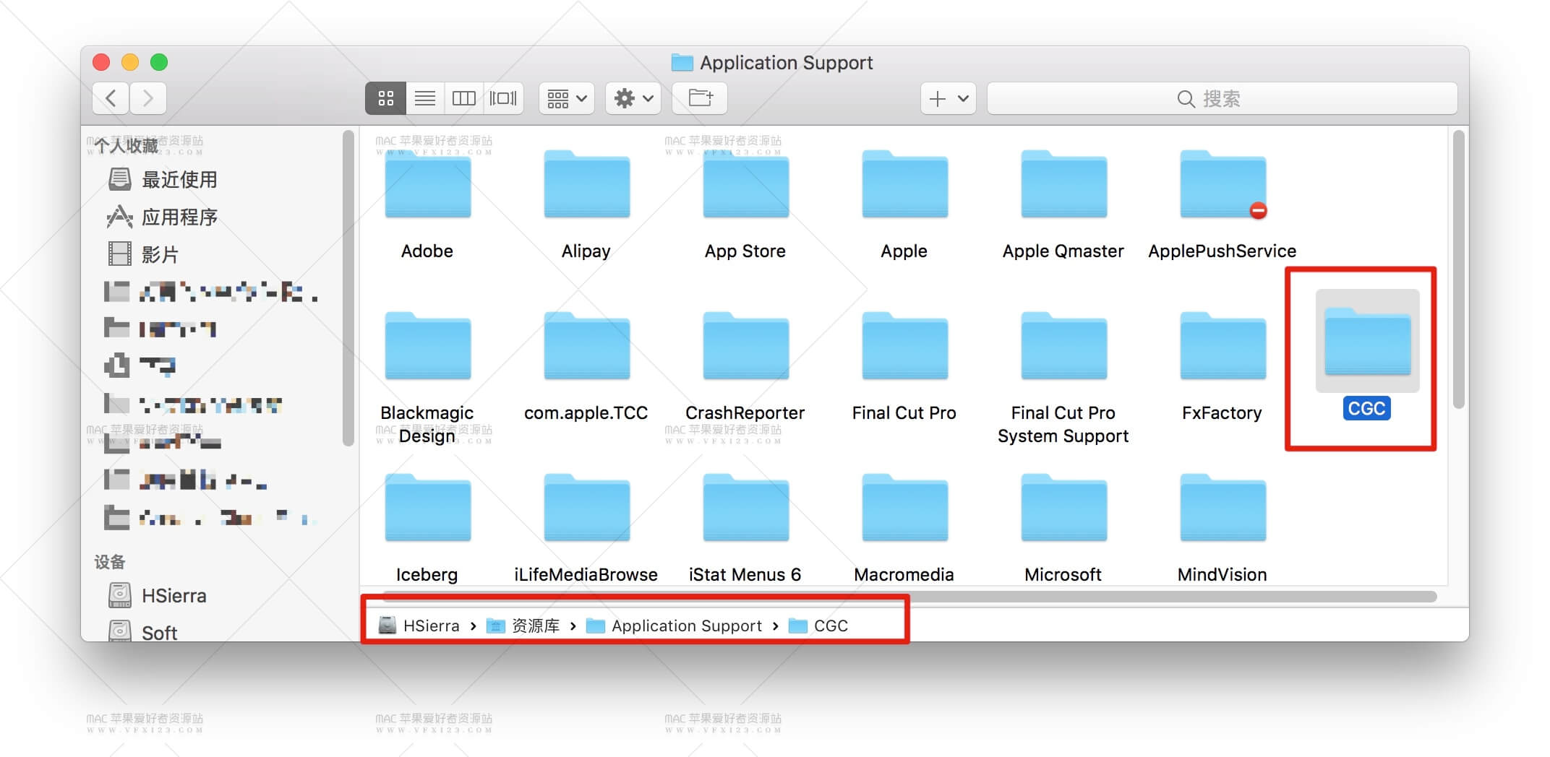Viewport: 1550px width, 757px height.
Task: Select HSierra disk in sidebar
Action: click(158, 595)
